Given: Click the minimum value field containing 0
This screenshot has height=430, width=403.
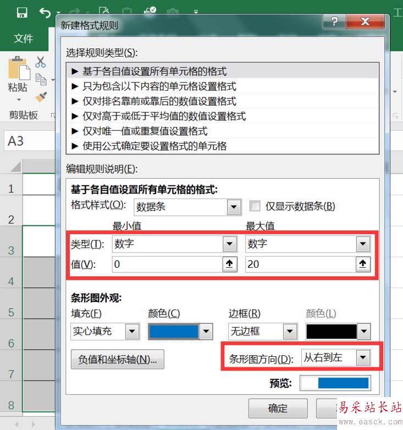Looking at the screenshot, I should click(x=167, y=264).
